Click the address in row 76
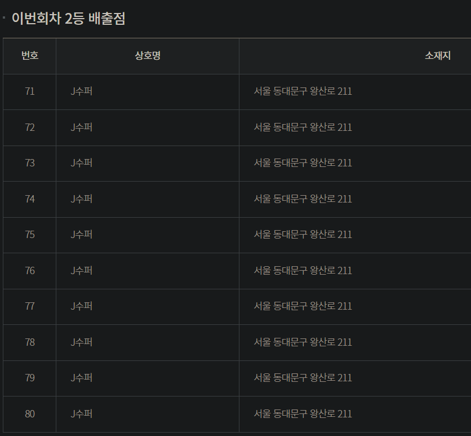 (x=303, y=271)
